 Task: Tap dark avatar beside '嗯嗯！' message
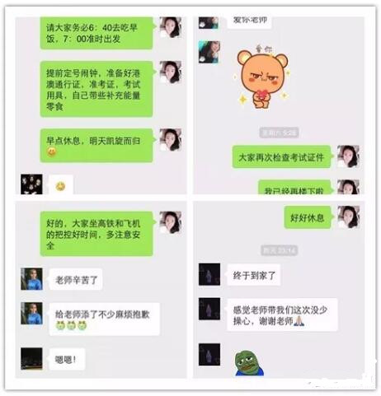tap(31, 359)
